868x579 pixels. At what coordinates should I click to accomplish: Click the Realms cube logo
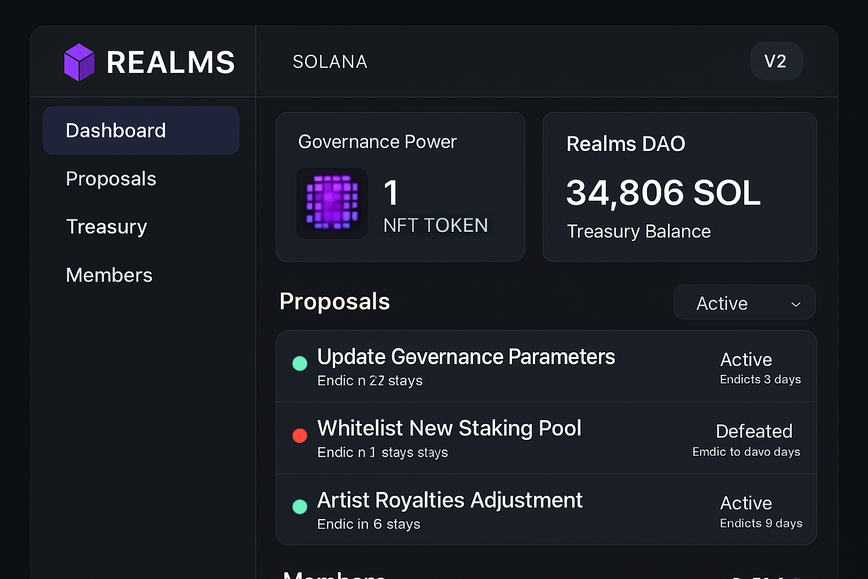pos(79,61)
